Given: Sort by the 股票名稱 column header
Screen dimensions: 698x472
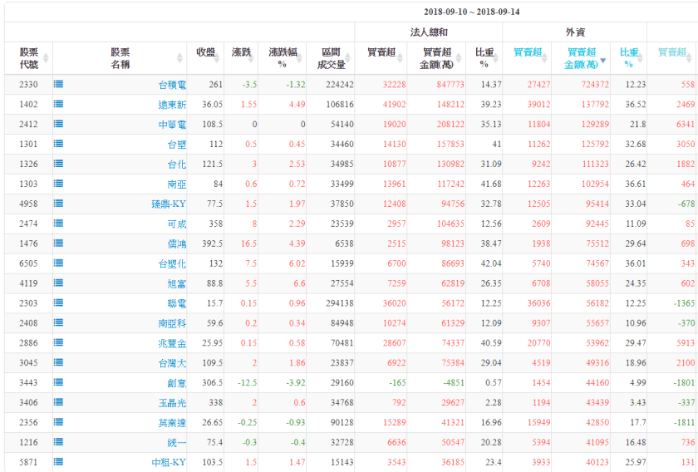Looking at the screenshot, I should (x=120, y=58).
